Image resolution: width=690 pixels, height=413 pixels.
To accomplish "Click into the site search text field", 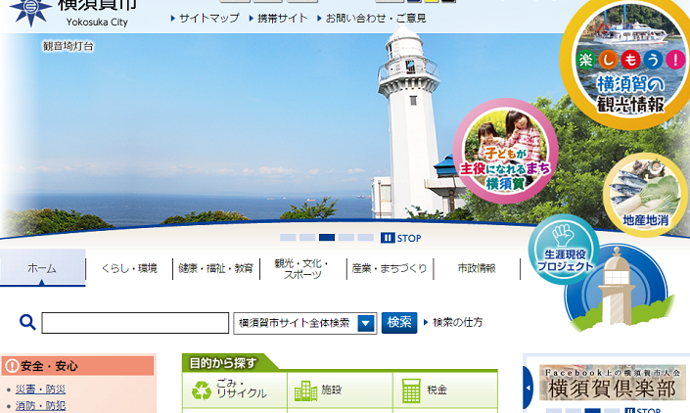I will (x=135, y=323).
